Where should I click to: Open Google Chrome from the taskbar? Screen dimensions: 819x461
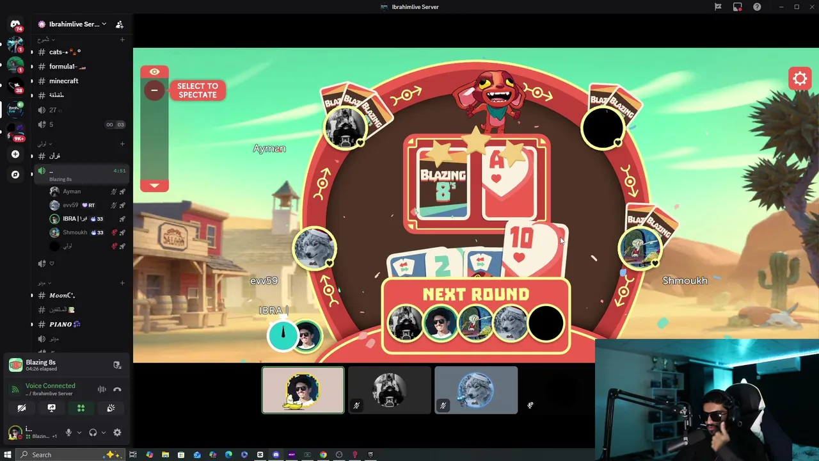pyautogui.click(x=323, y=455)
